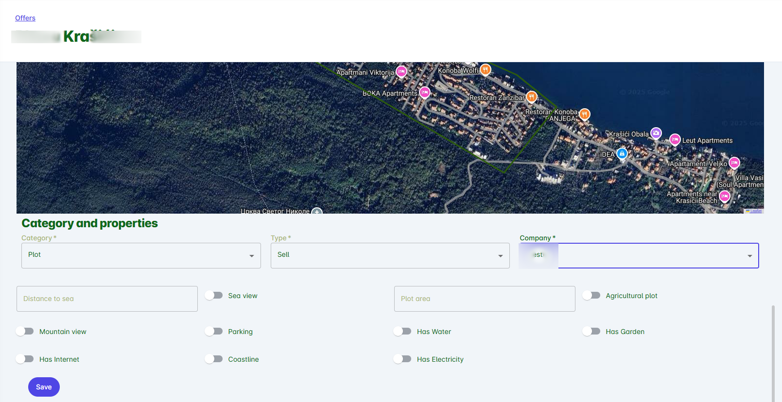This screenshot has width=782, height=402.
Task: Turn on the Mountain view switch
Action: 25,331
